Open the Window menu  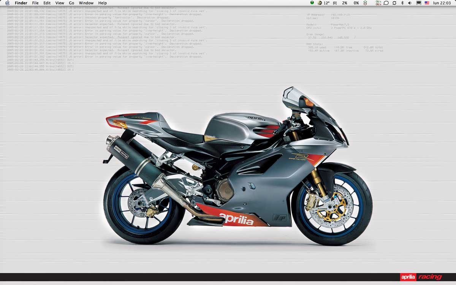(x=86, y=3)
